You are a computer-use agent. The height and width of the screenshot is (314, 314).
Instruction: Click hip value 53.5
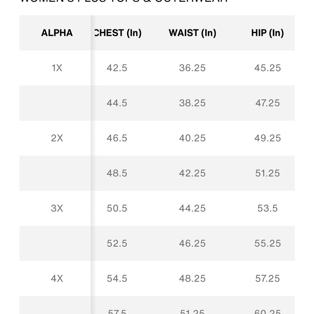tap(268, 208)
